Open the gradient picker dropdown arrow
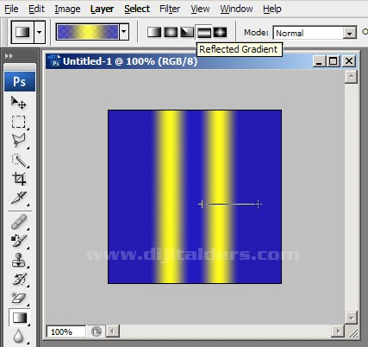This screenshot has width=368, height=347. [x=124, y=31]
